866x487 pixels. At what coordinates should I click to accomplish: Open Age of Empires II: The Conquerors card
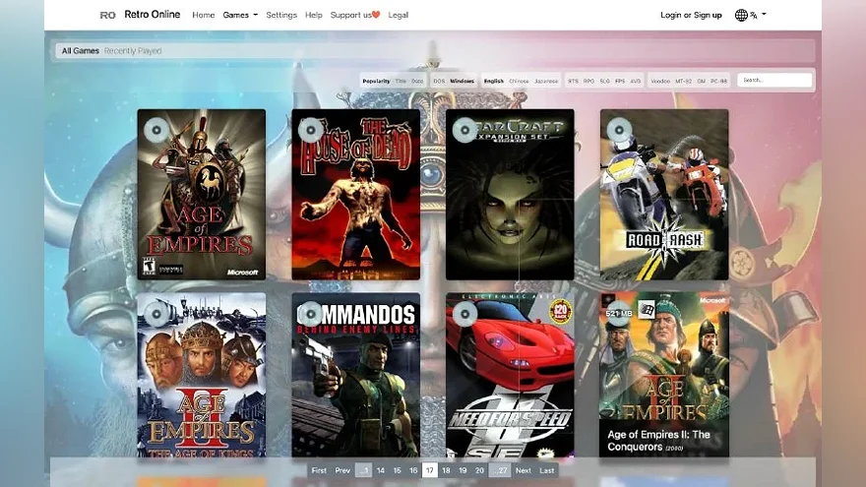pyautogui.click(x=664, y=375)
